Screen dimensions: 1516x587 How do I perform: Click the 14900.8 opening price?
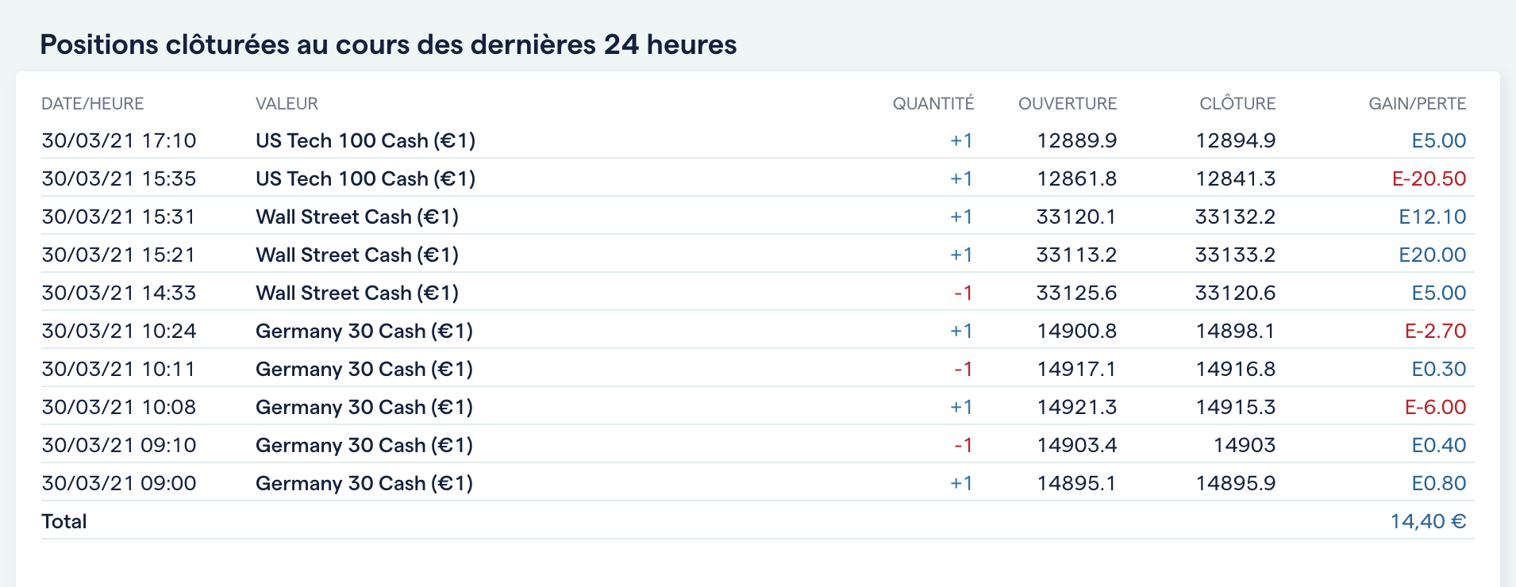[1076, 331]
